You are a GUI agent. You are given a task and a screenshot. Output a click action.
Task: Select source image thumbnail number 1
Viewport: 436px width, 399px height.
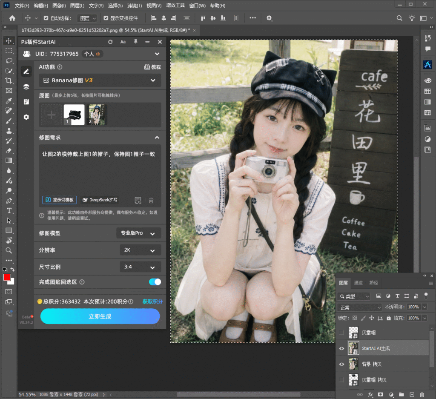(x=74, y=115)
